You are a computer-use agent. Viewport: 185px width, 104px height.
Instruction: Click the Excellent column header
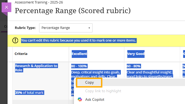(x=79, y=54)
